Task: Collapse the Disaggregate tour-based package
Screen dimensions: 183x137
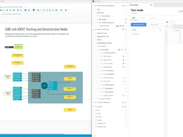Action: tap(96, 43)
